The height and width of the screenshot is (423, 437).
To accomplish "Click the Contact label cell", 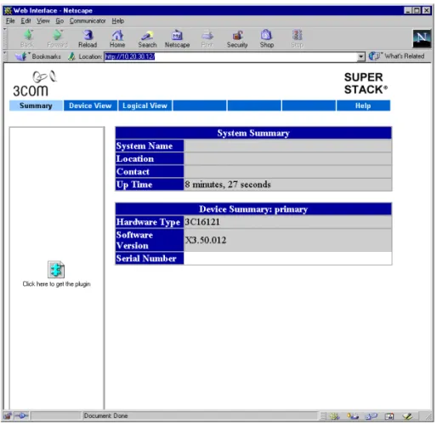I will [x=150, y=172].
